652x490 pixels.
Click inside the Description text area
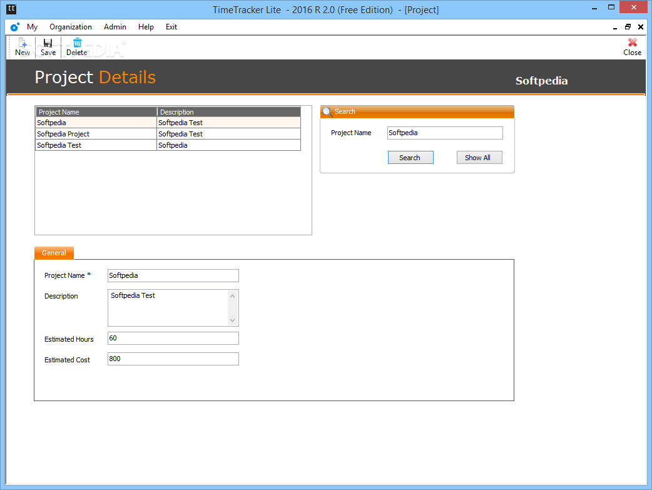168,308
